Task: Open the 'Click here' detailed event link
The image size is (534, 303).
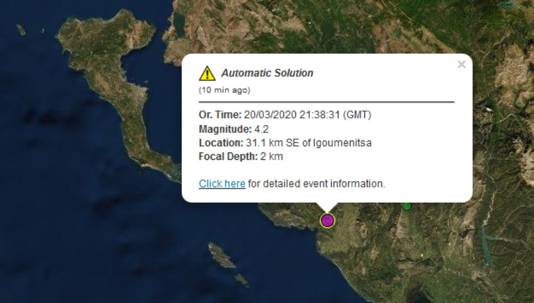Action: 222,184
